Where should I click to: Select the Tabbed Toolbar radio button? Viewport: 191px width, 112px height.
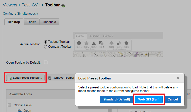point(46,42)
